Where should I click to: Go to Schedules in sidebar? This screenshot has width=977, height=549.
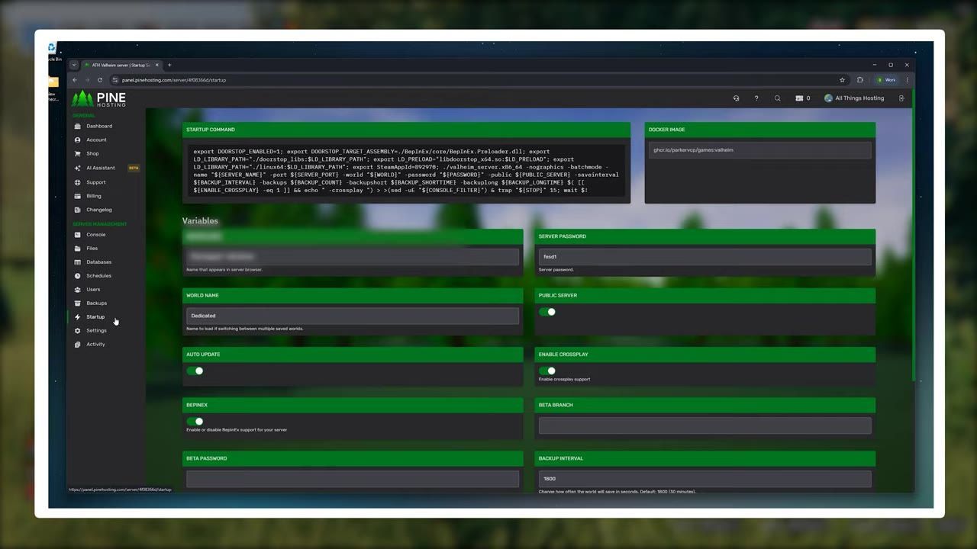98,275
